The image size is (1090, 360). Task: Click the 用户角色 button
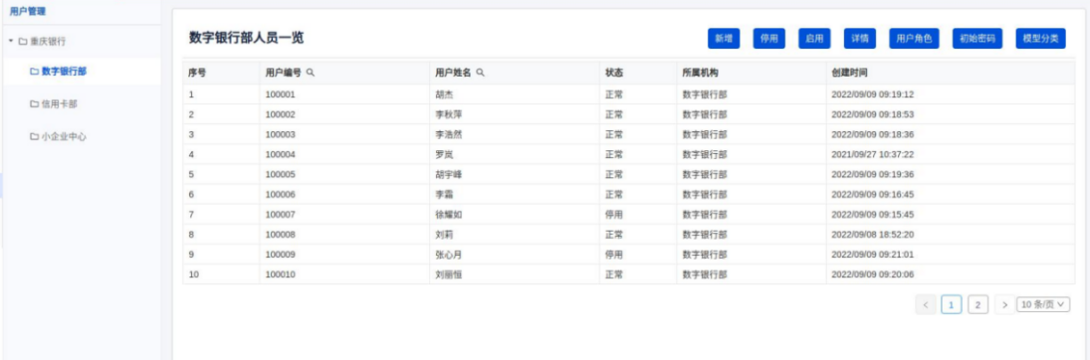[x=914, y=39]
